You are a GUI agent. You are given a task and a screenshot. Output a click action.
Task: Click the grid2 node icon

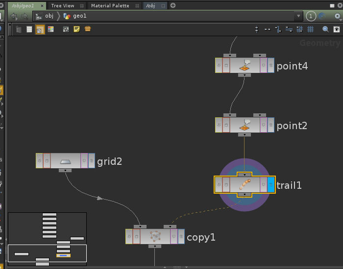(65, 160)
